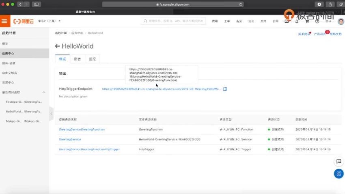The width and height of the screenshot is (345, 194).
Task: Click the fc.console.aliyun.com address bar
Action: click(x=173, y=4)
